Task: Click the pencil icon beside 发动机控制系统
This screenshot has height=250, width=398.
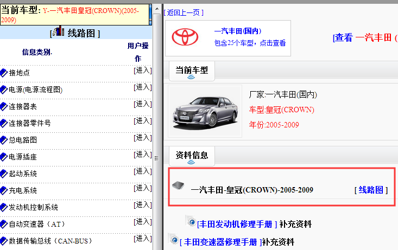Action: (x=4, y=207)
